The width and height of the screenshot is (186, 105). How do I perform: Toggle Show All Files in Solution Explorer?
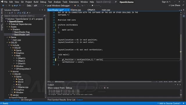pyautogui.click(x=24, y=13)
